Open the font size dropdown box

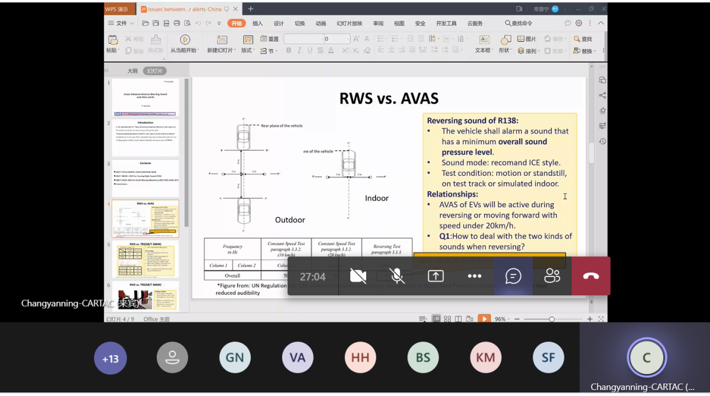click(x=337, y=39)
